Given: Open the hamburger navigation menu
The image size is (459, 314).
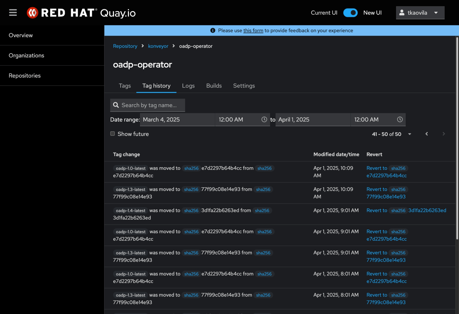Looking at the screenshot, I should [13, 13].
